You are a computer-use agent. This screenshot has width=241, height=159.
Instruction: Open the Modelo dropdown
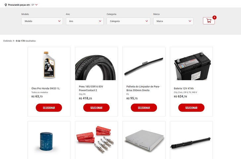tap(42, 21)
